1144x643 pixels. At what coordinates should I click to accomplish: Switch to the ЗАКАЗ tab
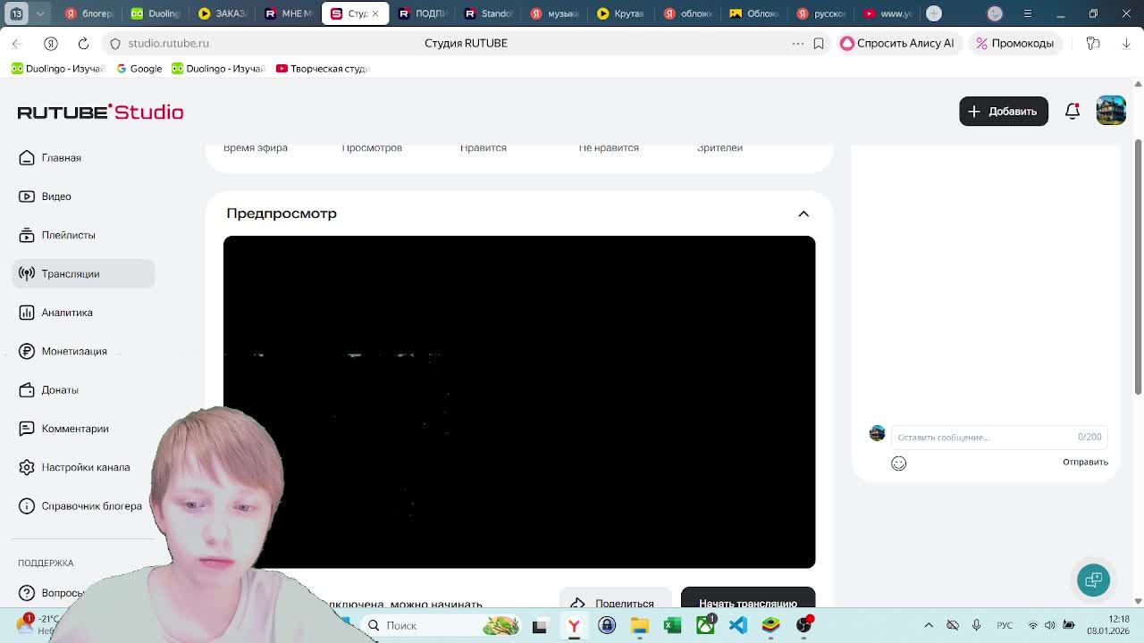pos(223,13)
